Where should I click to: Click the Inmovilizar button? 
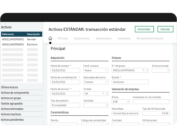[x=144, y=29]
